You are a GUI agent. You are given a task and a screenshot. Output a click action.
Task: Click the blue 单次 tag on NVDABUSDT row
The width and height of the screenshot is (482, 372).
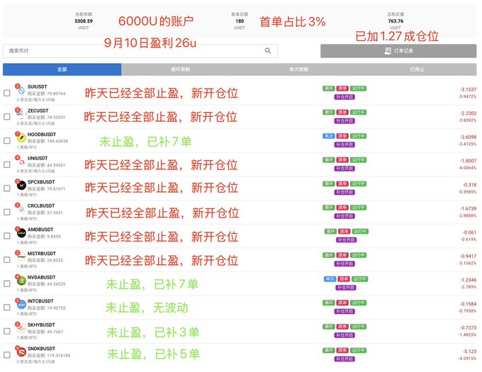pos(330,279)
